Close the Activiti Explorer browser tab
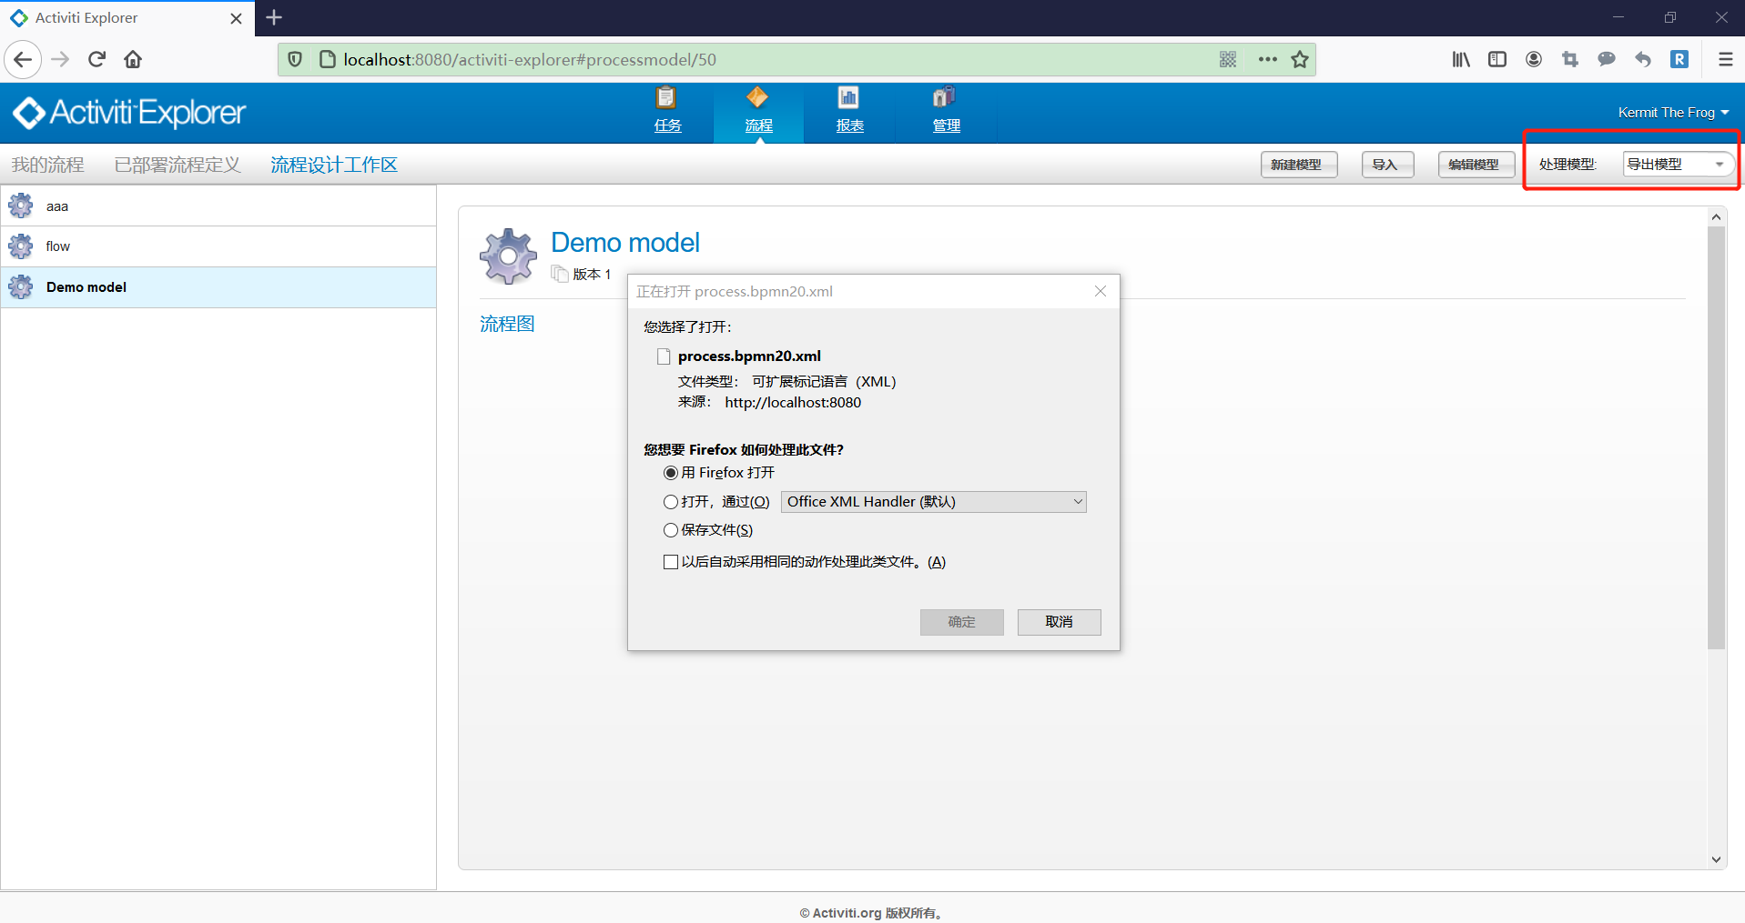Image resolution: width=1745 pixels, height=923 pixels. tap(236, 18)
